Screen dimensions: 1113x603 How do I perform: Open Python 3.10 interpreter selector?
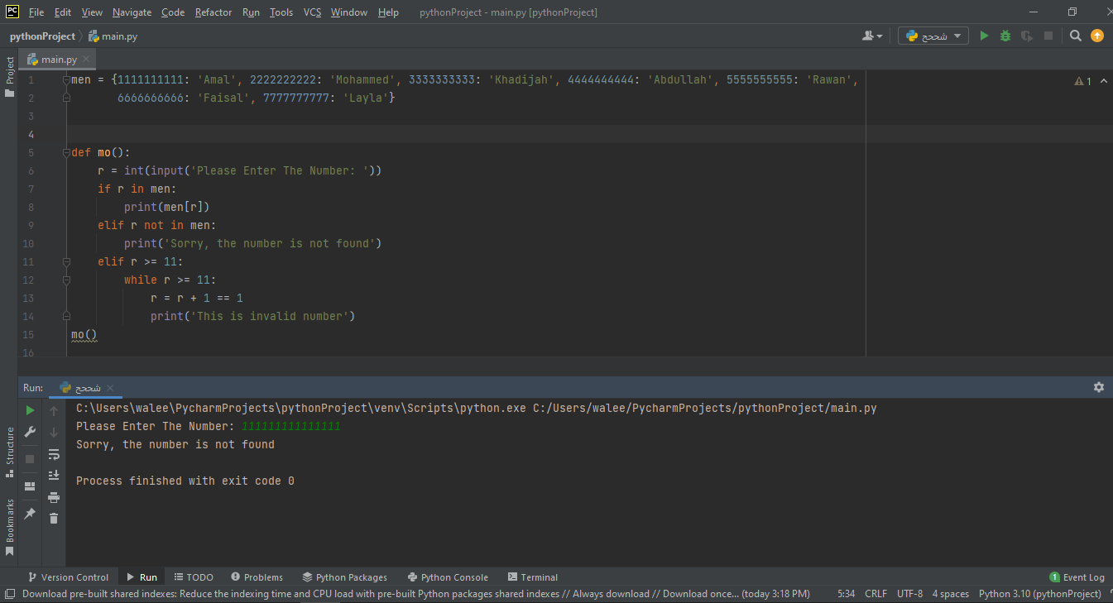click(x=1039, y=594)
